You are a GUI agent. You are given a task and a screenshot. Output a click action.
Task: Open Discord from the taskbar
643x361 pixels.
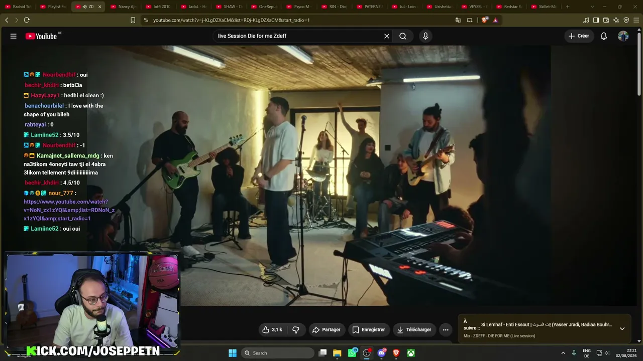point(381,353)
